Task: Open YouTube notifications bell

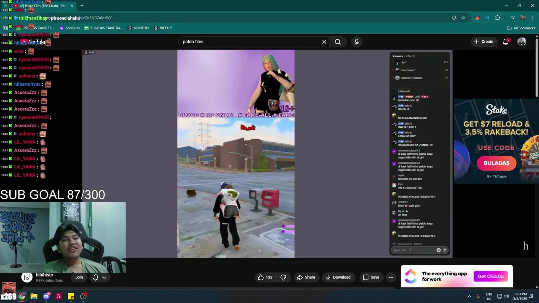Action: tap(506, 42)
